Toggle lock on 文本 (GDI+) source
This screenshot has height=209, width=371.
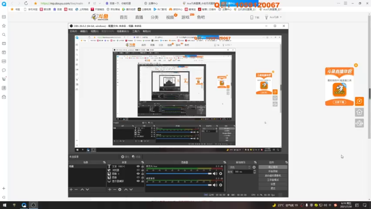142,166
